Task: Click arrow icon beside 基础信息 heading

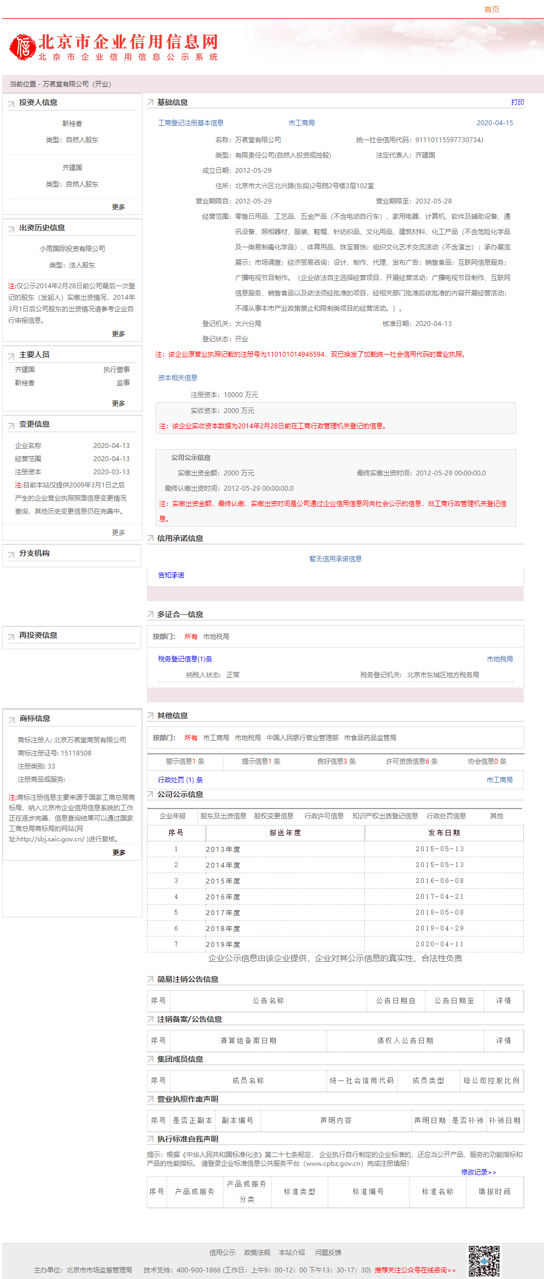Action: (150, 103)
